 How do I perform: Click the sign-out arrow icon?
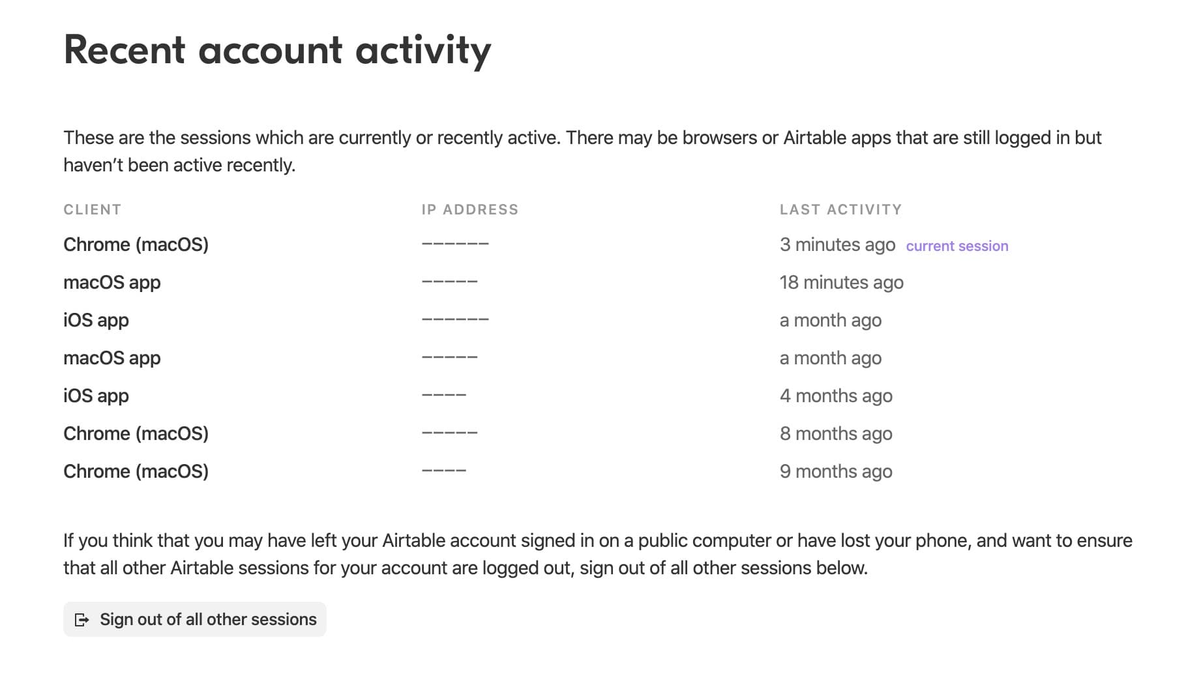click(82, 620)
